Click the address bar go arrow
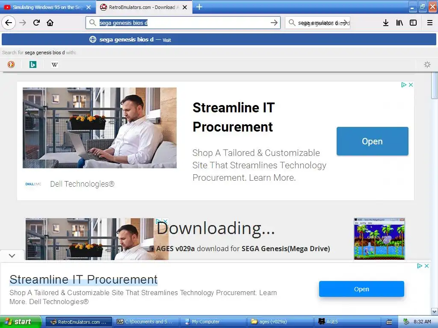Image resolution: width=438 pixels, height=328 pixels. 274,23
